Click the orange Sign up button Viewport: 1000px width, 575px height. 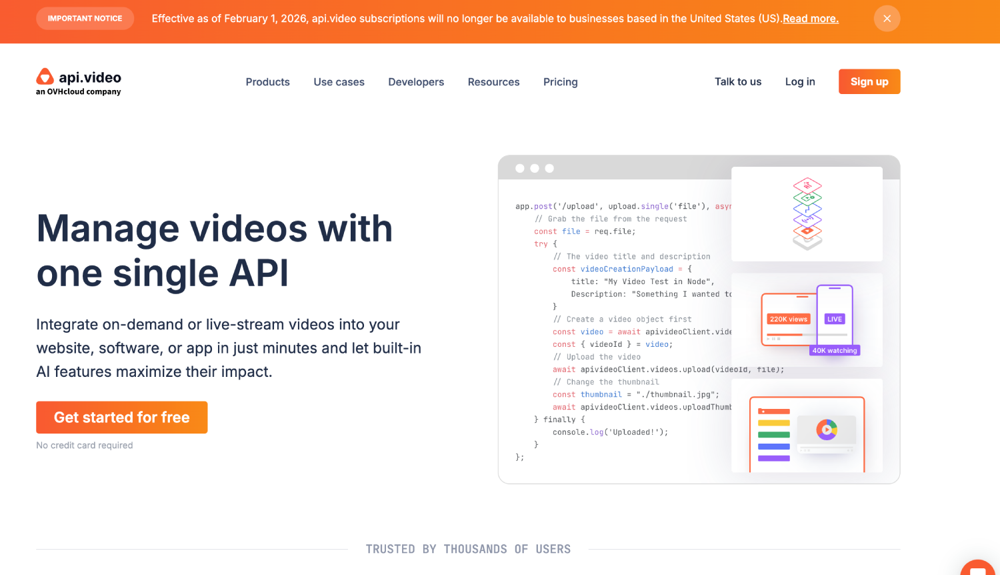(869, 81)
